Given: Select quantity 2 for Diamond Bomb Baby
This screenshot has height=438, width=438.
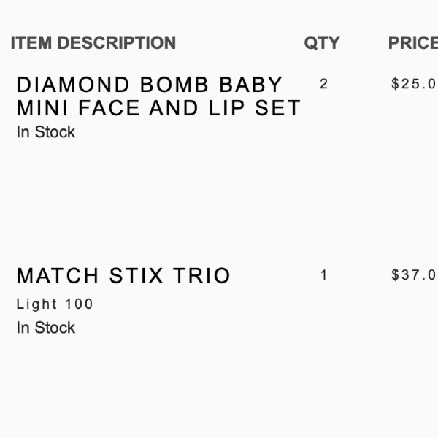Looking at the screenshot, I should point(323,84).
